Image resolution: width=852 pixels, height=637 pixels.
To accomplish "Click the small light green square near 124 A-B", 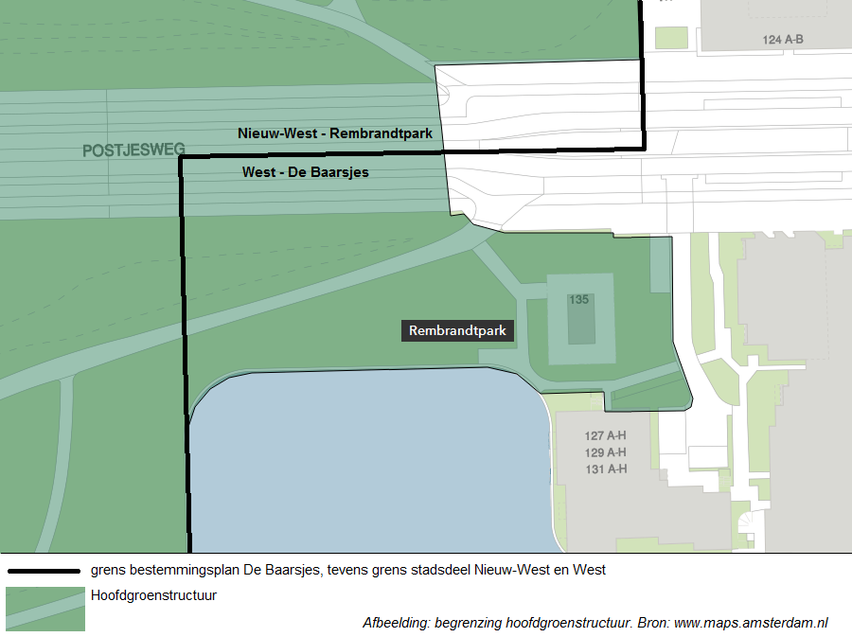I will tap(671, 38).
